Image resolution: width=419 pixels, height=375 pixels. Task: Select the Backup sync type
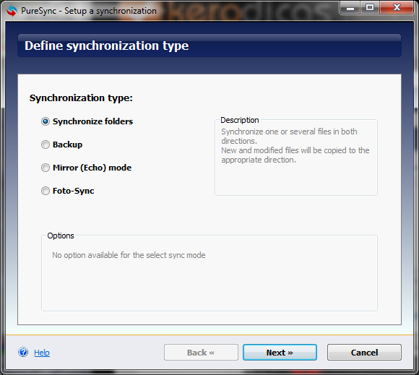click(x=61, y=145)
